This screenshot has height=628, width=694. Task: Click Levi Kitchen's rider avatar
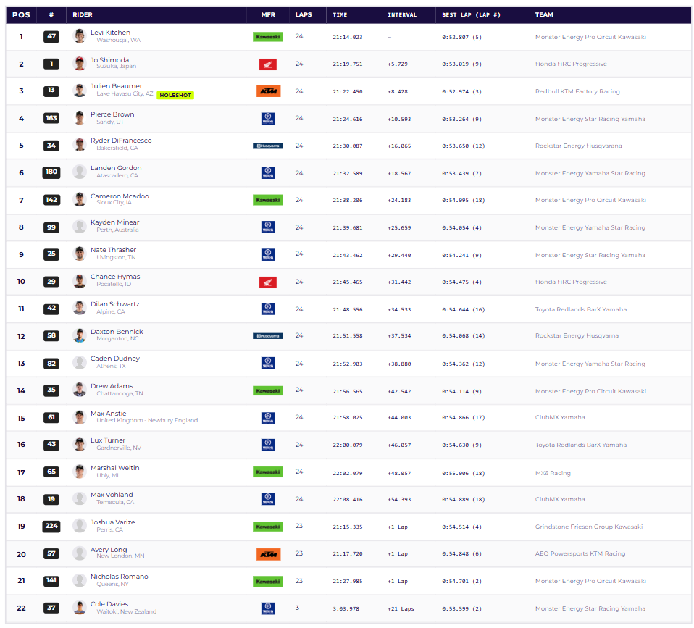[x=80, y=35]
